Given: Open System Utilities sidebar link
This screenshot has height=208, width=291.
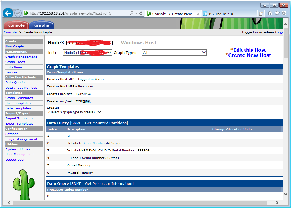Looking at the screenshot, I should click(x=18, y=149).
